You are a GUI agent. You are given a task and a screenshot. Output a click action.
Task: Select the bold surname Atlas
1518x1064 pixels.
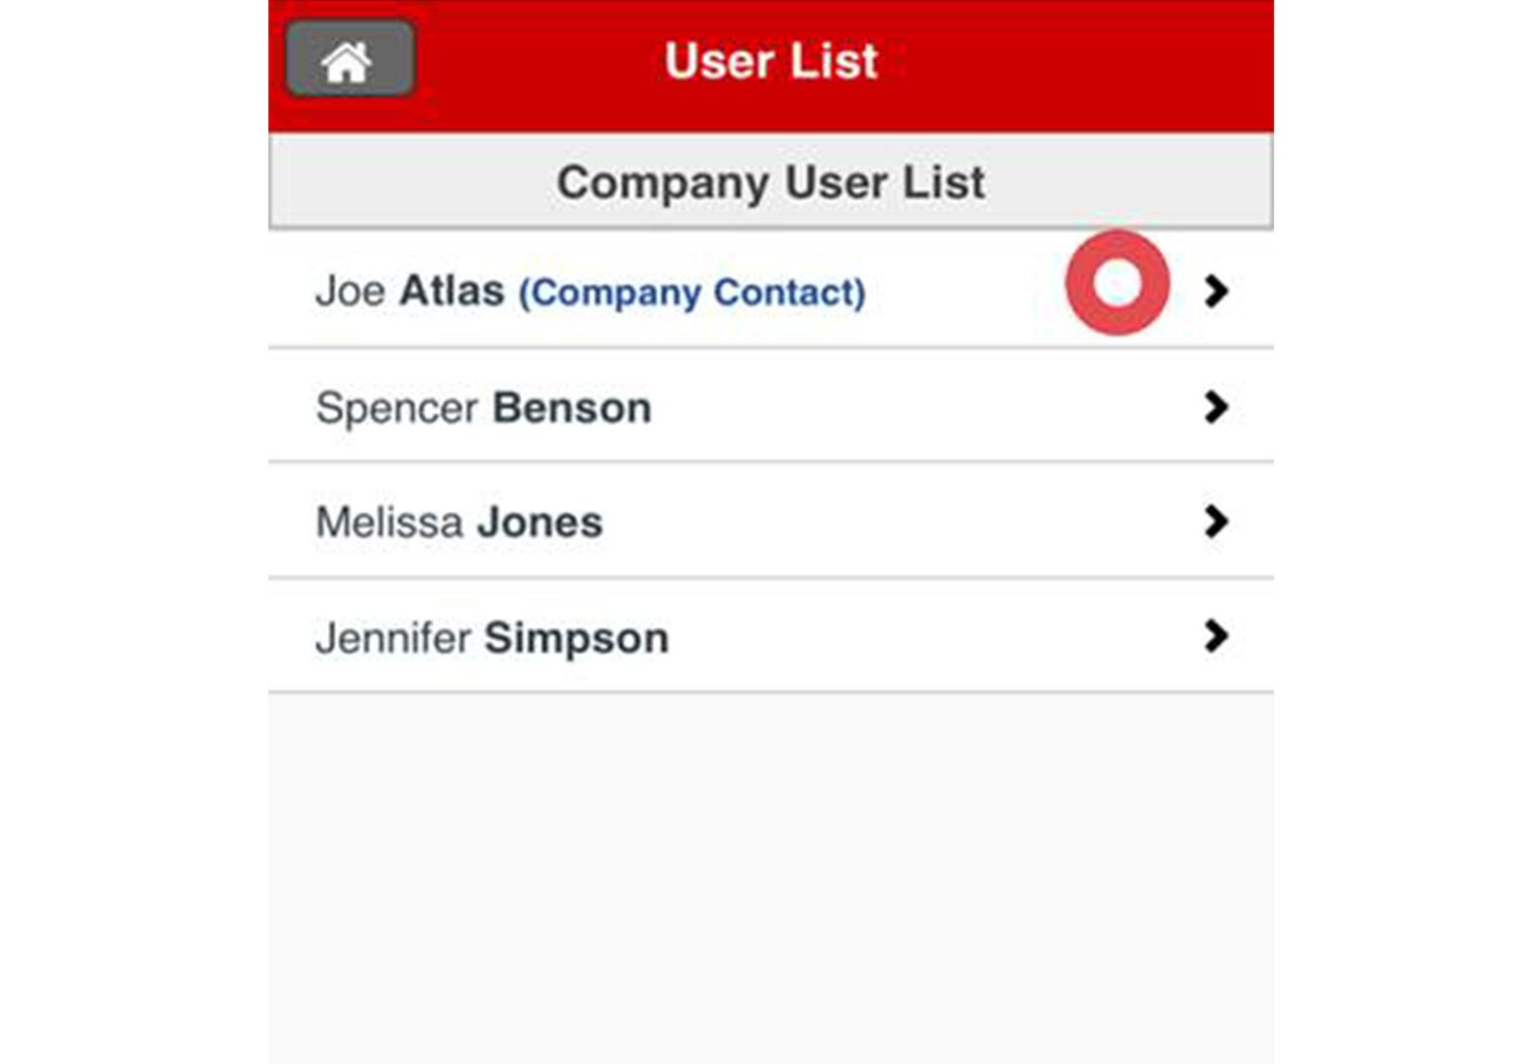(451, 291)
